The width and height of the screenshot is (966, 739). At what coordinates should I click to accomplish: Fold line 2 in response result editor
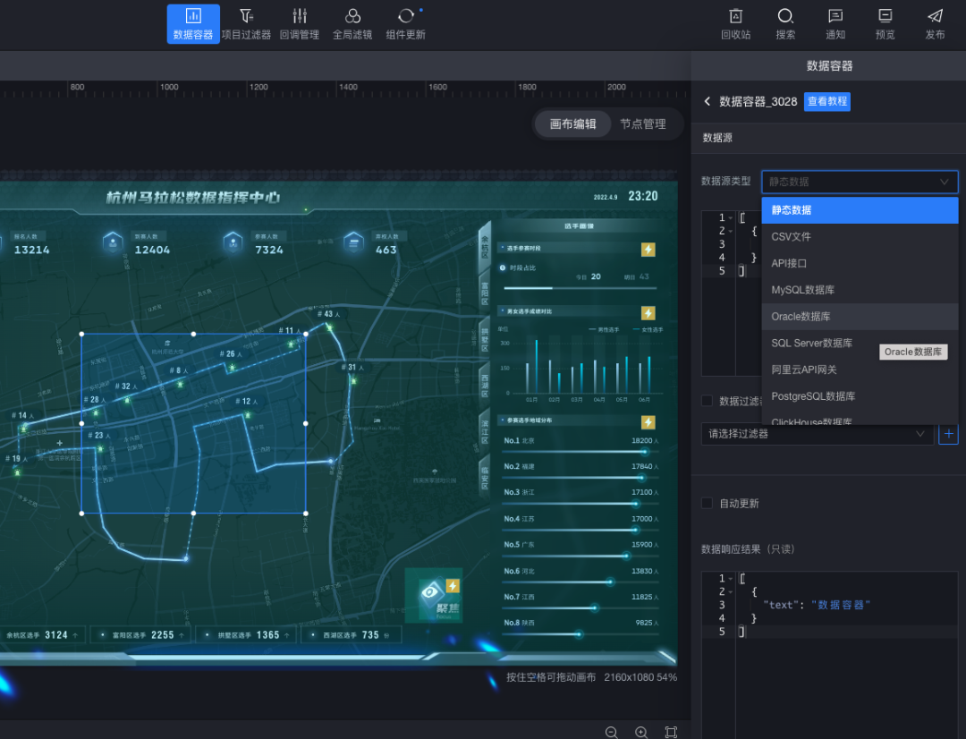[x=731, y=591]
